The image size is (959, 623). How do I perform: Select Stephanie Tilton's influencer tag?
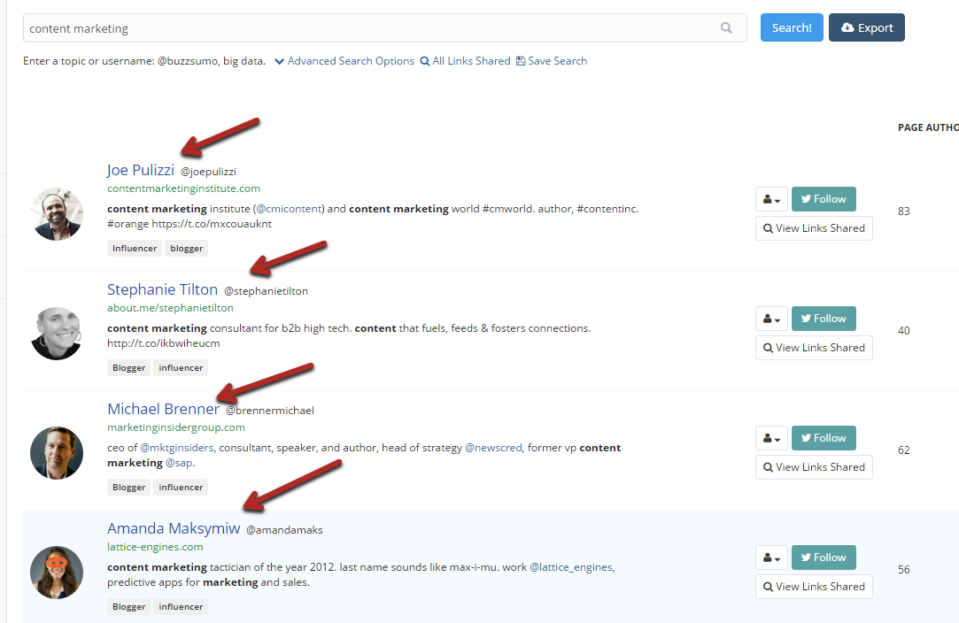click(181, 367)
